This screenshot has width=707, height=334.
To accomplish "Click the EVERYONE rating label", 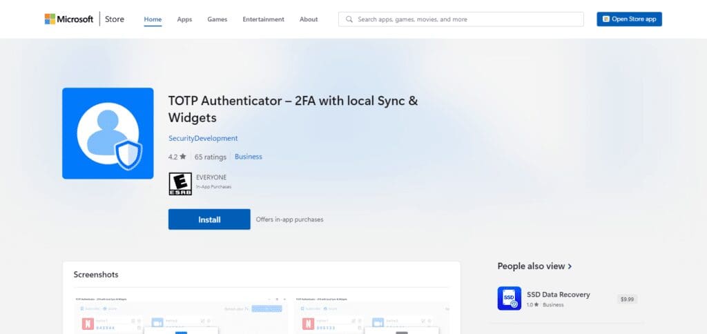I will (x=211, y=177).
